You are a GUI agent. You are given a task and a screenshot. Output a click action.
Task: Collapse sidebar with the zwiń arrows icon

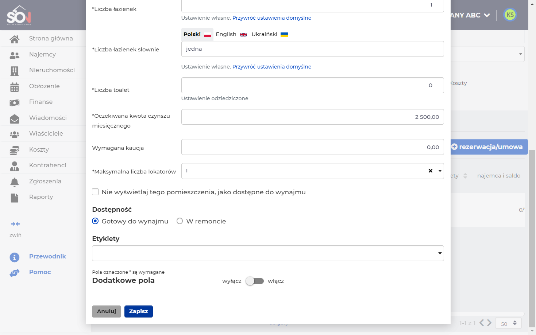pyautogui.click(x=15, y=224)
